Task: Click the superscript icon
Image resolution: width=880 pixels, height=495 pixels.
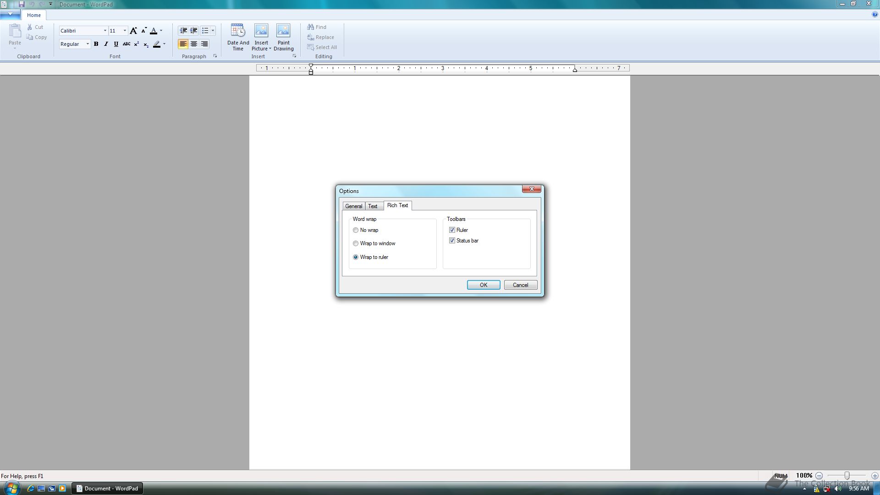Action: 136,44
